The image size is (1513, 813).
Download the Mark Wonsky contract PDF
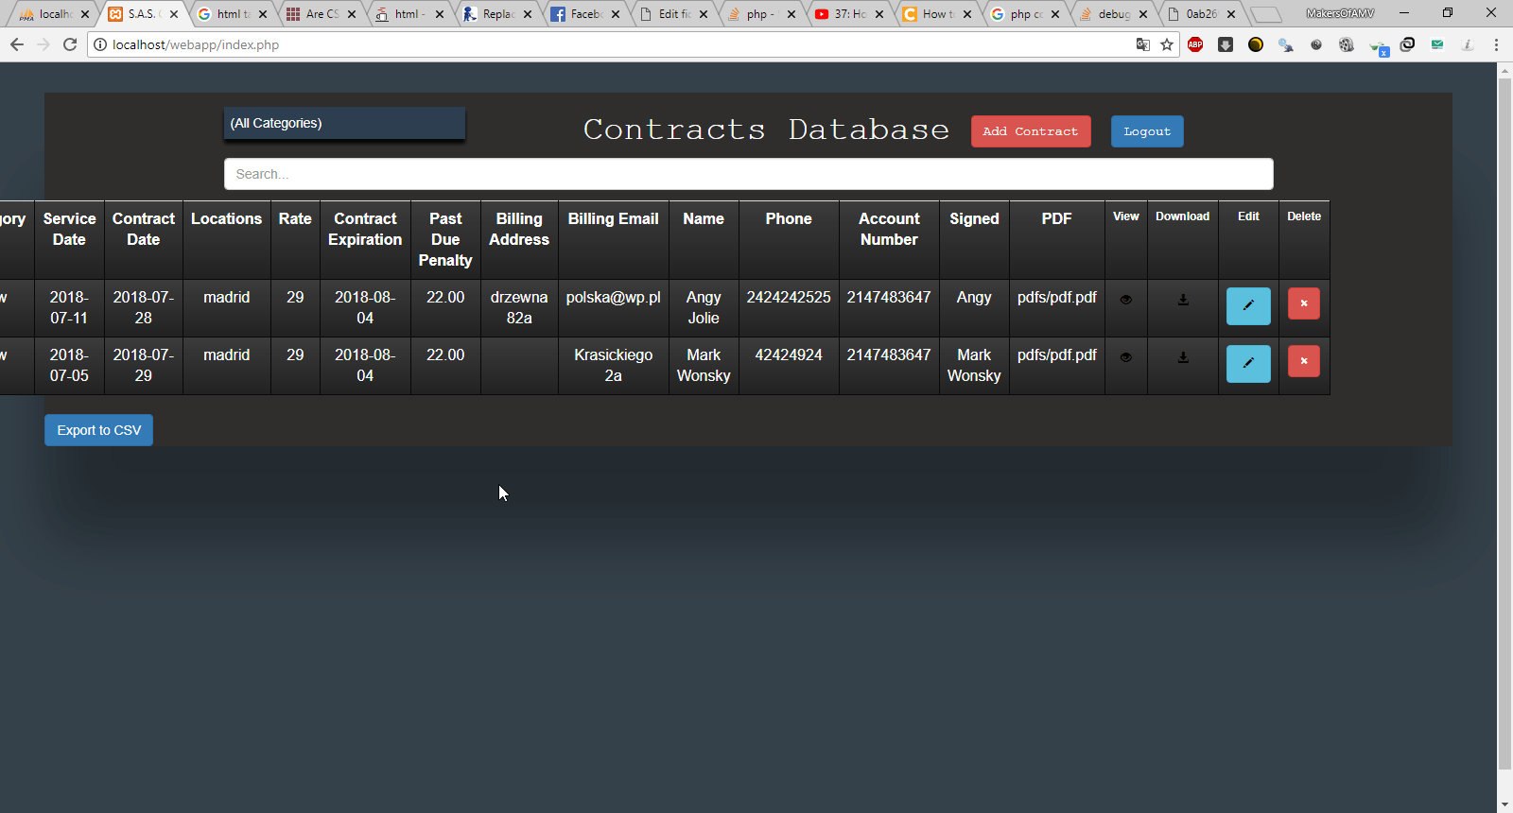(1183, 357)
